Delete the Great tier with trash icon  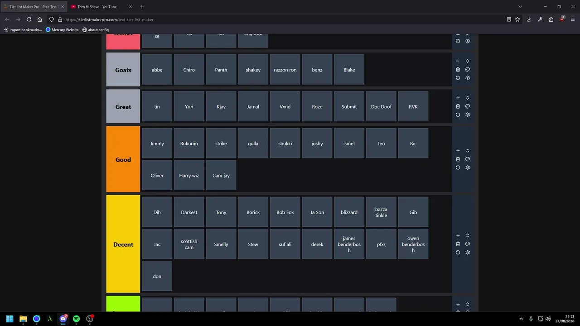tap(458, 106)
